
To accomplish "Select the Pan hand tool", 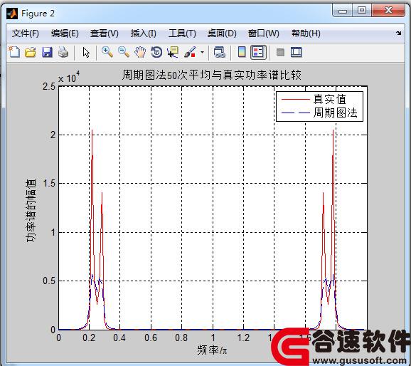I will pos(140,52).
